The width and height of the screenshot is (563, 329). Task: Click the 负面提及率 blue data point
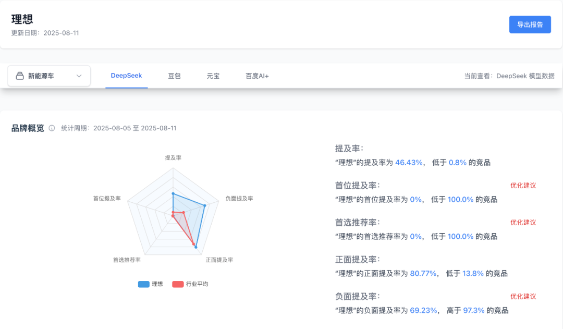[205, 206]
